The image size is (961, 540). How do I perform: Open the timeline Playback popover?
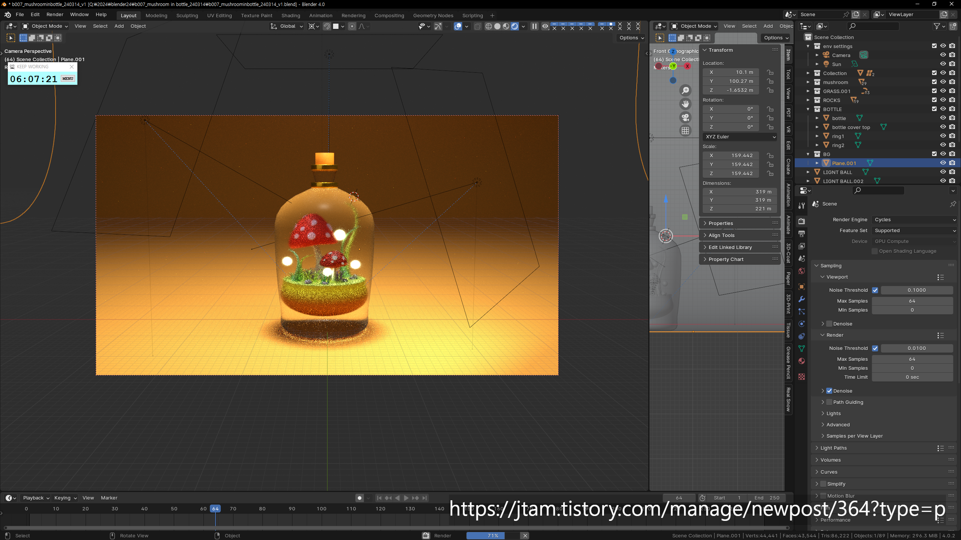tap(36, 498)
